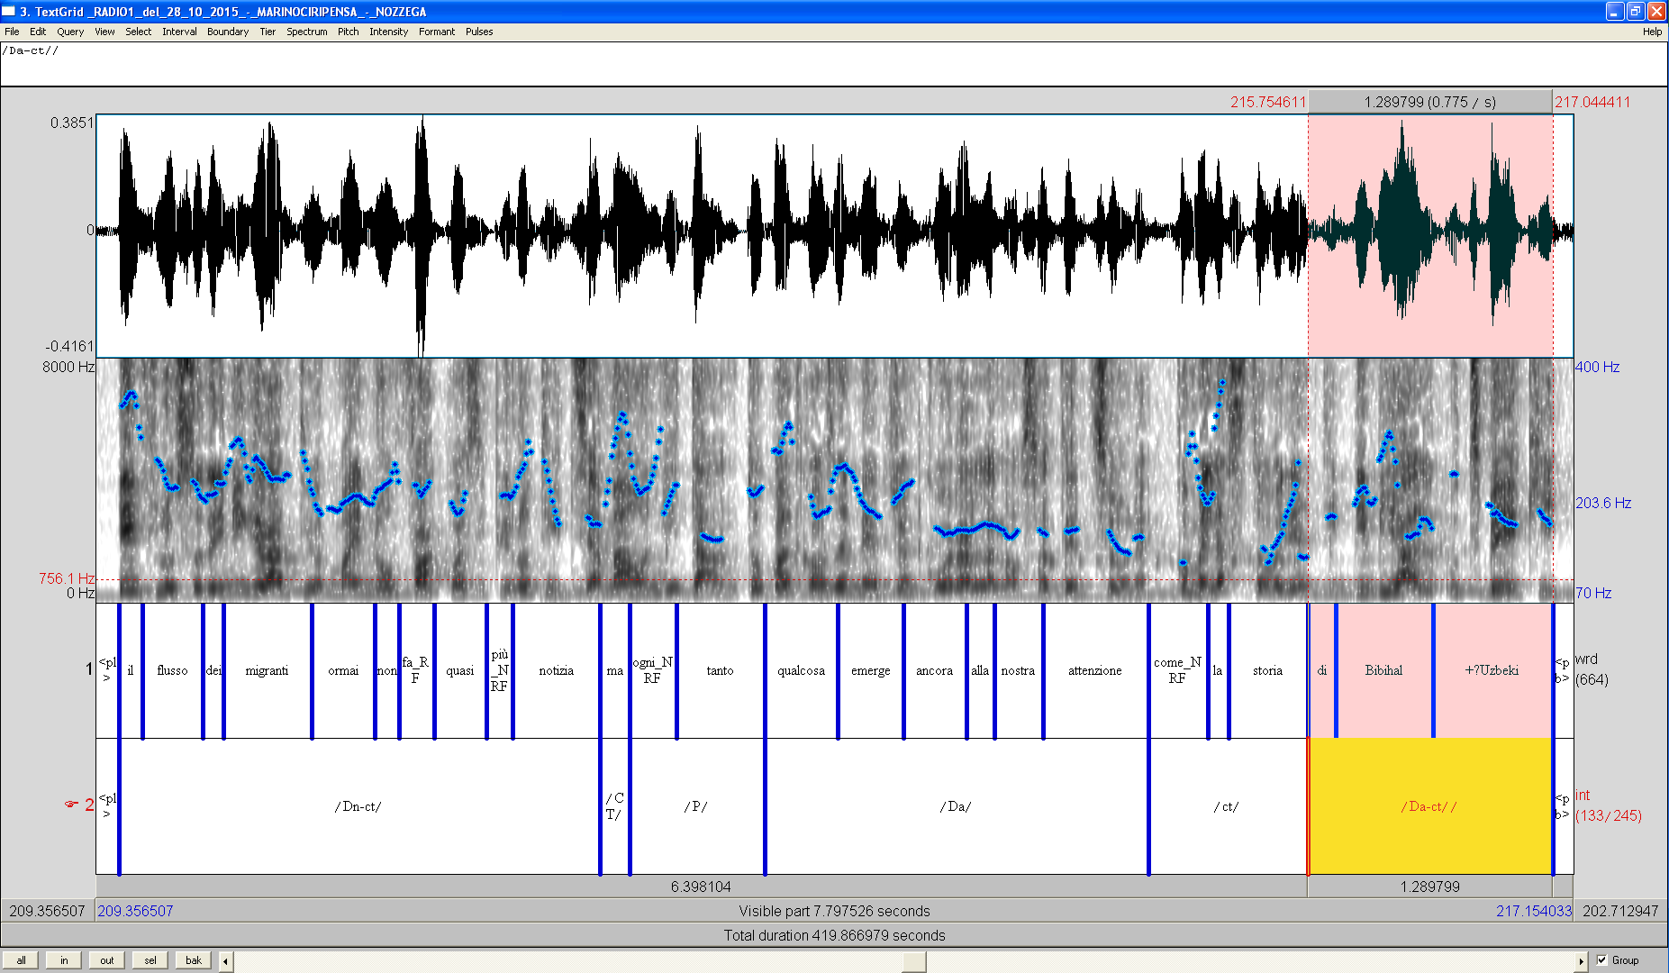This screenshot has height=973, width=1669.
Task: Select the 'alla' word interval
Action: click(x=980, y=670)
